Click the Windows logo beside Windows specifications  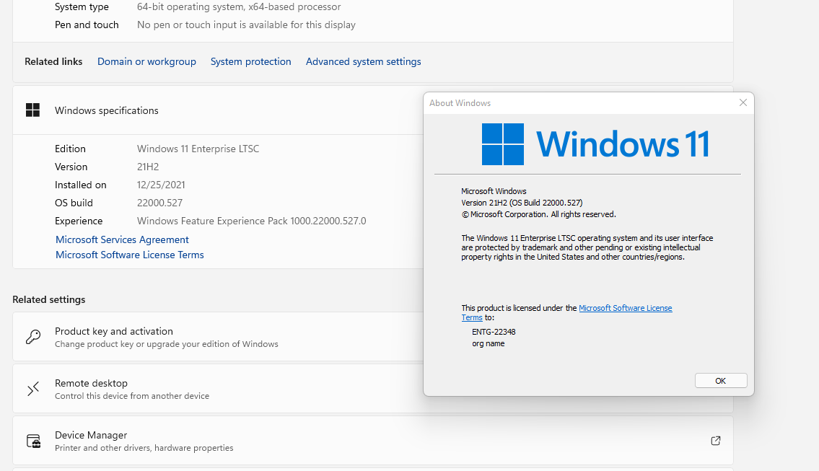coord(32,110)
